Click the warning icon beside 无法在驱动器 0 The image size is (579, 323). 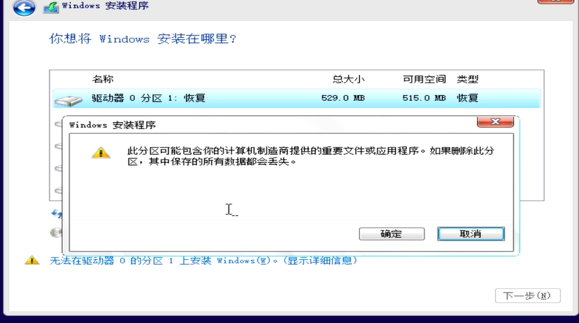[x=32, y=260]
